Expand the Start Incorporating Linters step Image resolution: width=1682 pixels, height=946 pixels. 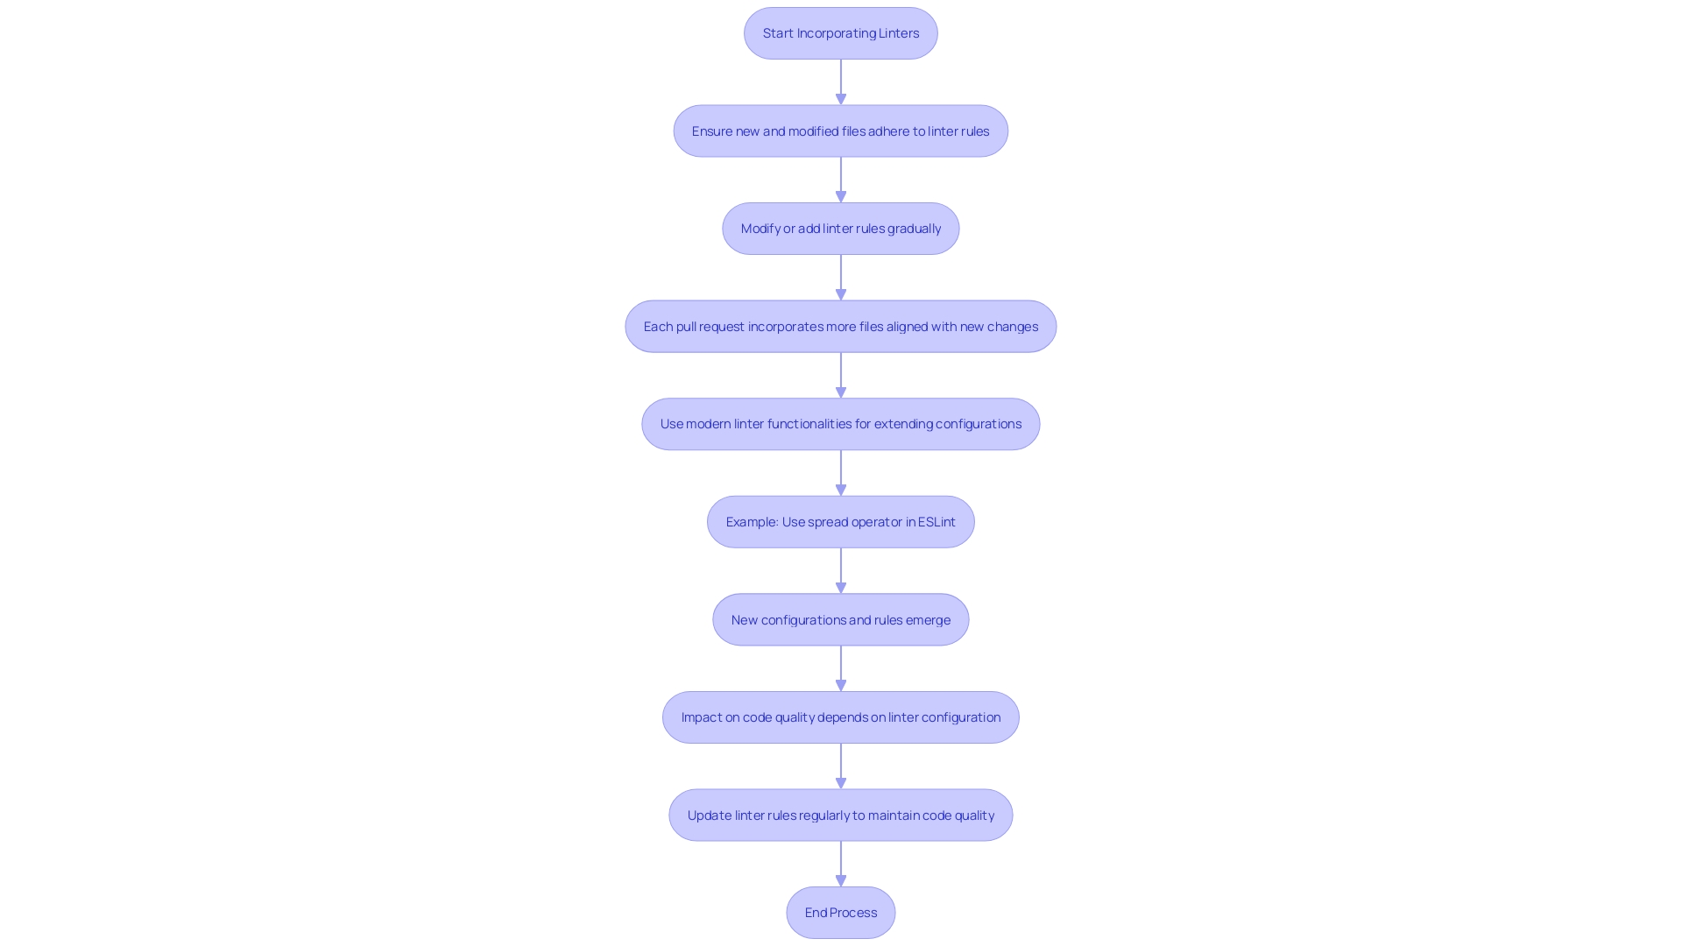[841, 32]
